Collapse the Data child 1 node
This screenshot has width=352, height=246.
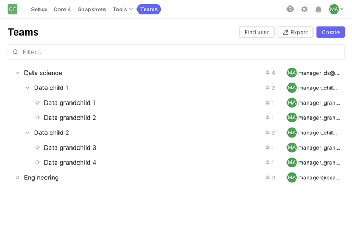27,88
